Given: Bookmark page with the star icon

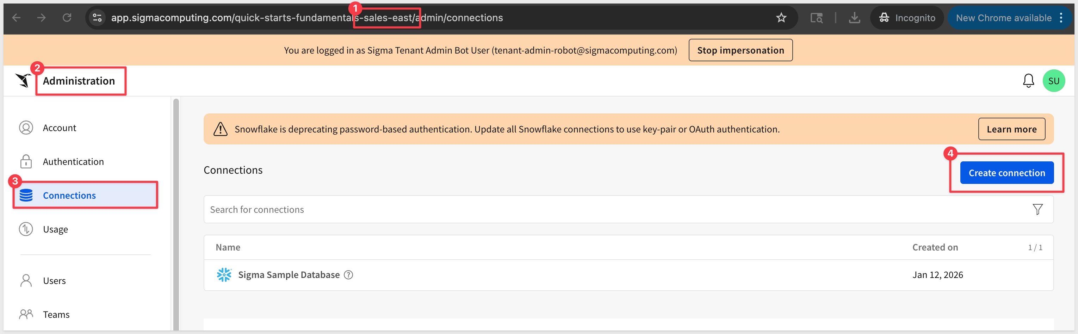Looking at the screenshot, I should pos(781,18).
